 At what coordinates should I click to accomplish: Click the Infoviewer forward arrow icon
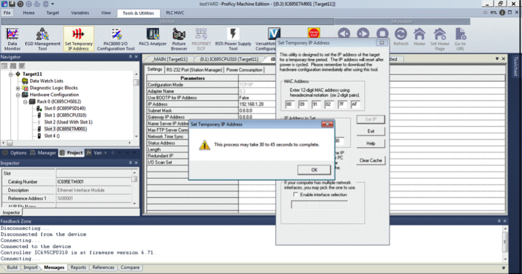tap(363, 34)
